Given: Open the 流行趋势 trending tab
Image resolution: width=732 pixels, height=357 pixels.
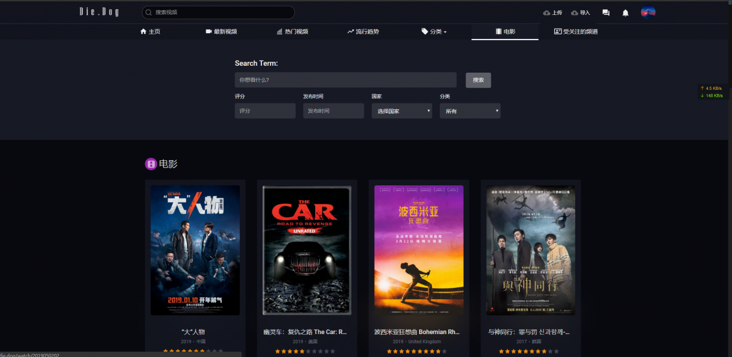Looking at the screenshot, I should (363, 31).
